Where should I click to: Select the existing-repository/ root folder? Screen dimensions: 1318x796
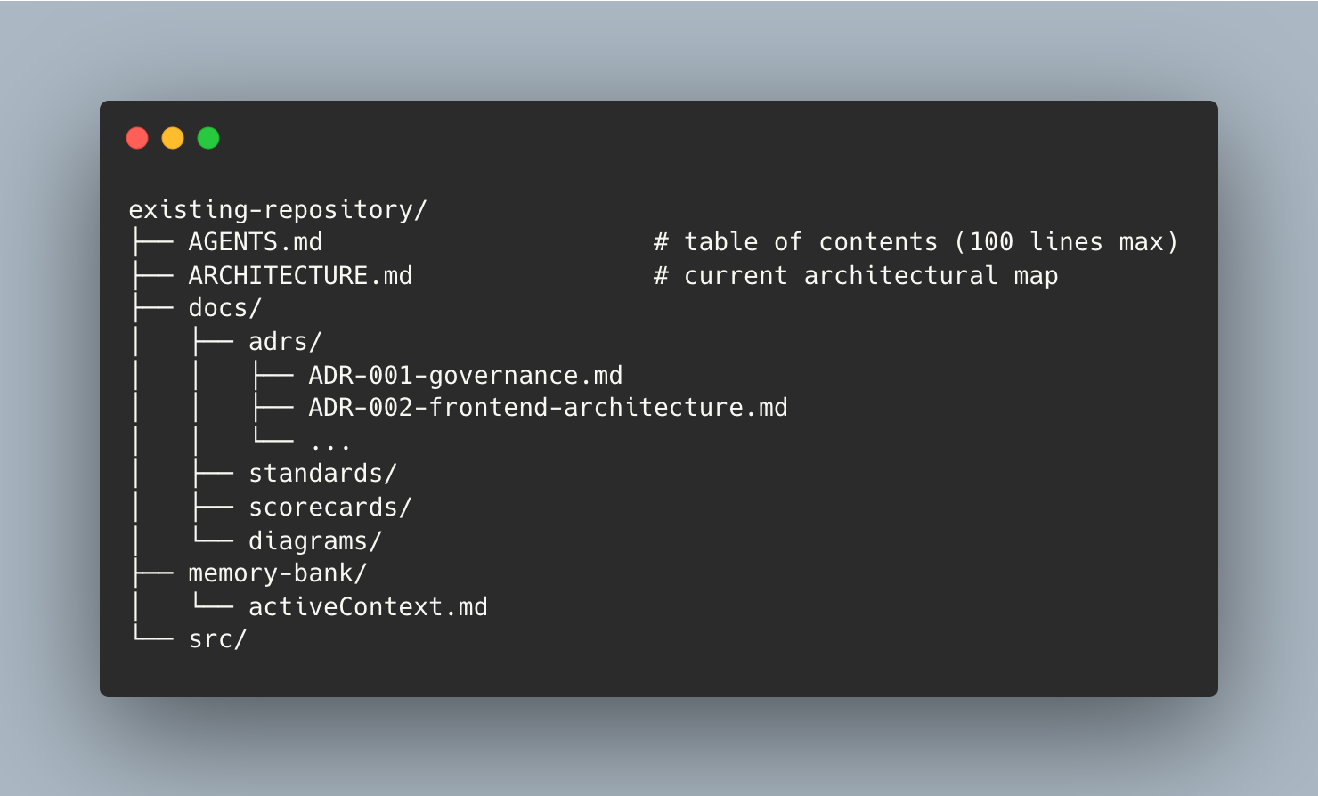278,210
